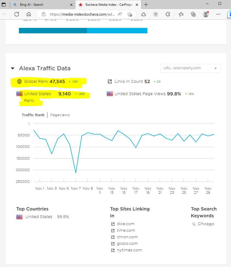This screenshot has width=231, height=267.
Task: Click the Links In Count icon
Action: [x=110, y=81]
